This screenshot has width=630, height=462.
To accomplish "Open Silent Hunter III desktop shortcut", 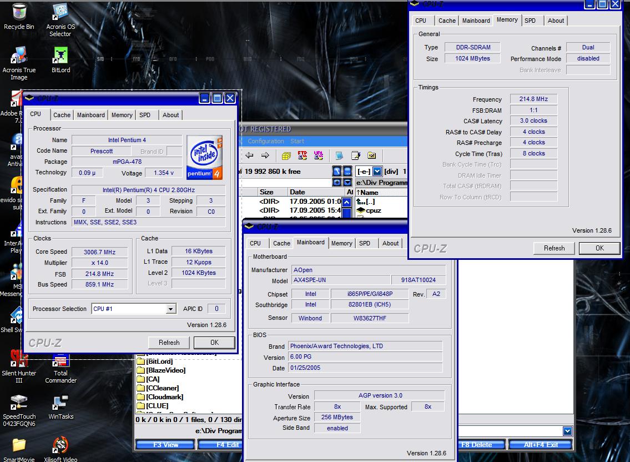I will click(19, 366).
